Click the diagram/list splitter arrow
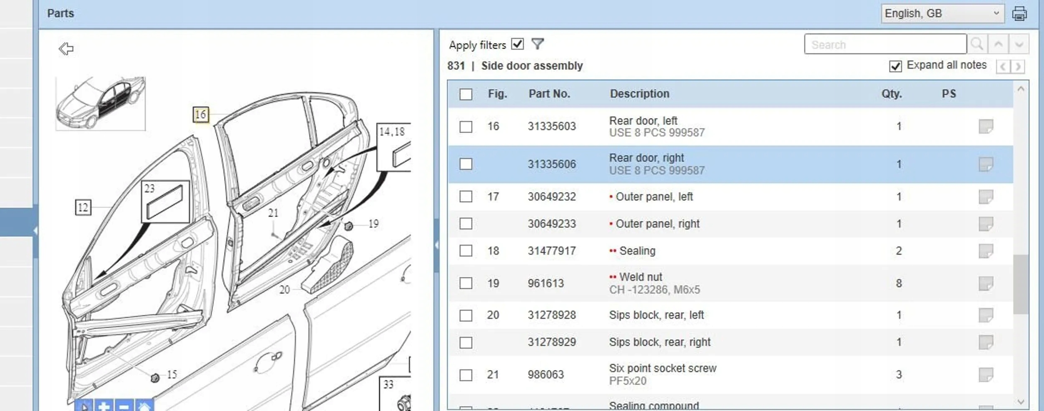 pyautogui.click(x=436, y=245)
